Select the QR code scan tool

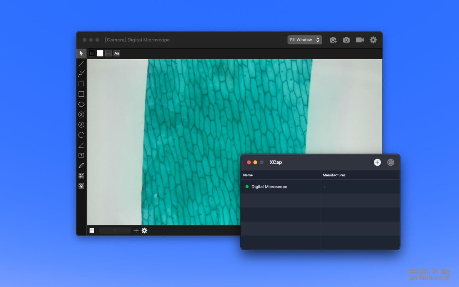[81, 176]
